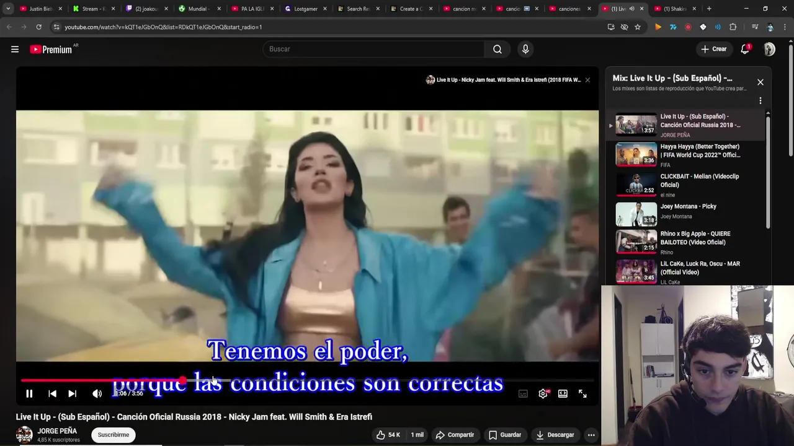This screenshot has height=446, width=794.
Task: Open JORGE PEÑA channel avatar
Action: coord(24,434)
